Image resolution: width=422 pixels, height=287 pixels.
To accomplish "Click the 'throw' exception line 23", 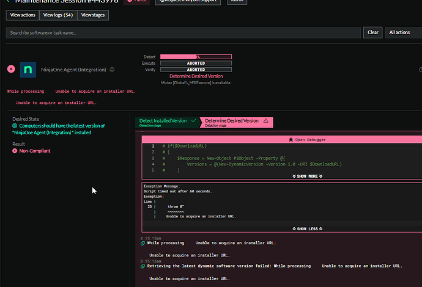I will (x=176, y=206).
